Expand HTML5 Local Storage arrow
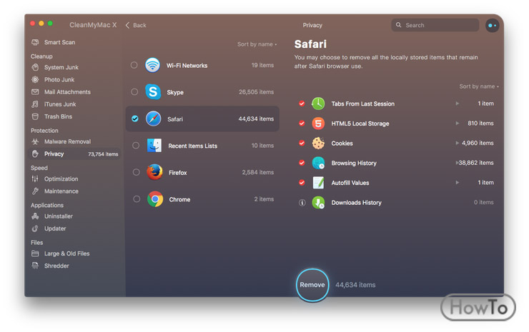The width and height of the screenshot is (529, 332). click(x=457, y=124)
